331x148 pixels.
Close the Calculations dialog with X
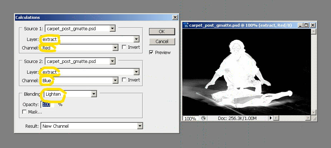click(175, 17)
